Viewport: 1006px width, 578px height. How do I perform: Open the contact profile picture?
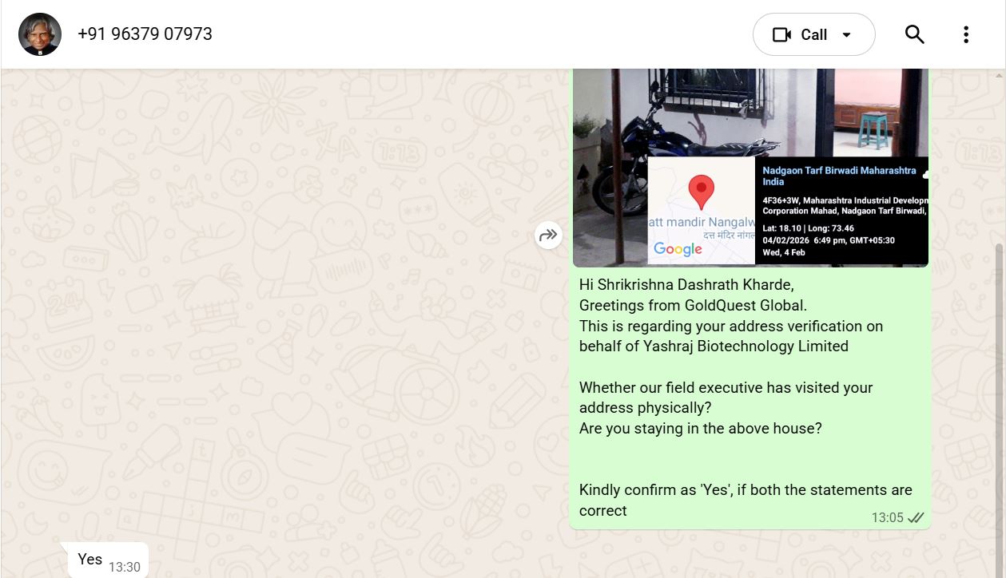(x=39, y=34)
